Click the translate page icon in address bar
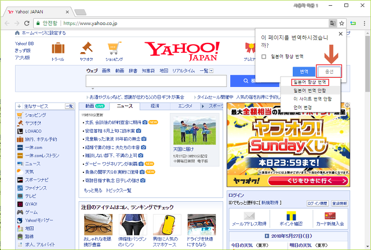 [333, 23]
